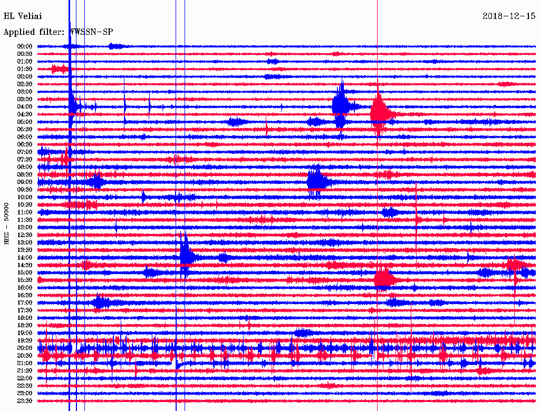The image size is (540, 411).
Task: Pick the 05:30 time label
Action: 25,129
